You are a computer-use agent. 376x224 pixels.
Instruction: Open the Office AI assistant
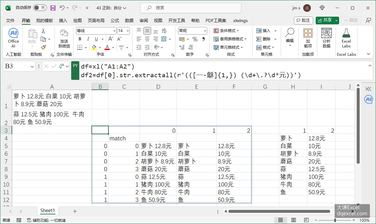pyautogui.click(x=13, y=38)
